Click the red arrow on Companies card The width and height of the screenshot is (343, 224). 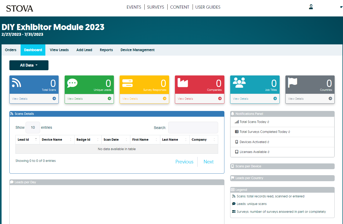[x=220, y=98]
